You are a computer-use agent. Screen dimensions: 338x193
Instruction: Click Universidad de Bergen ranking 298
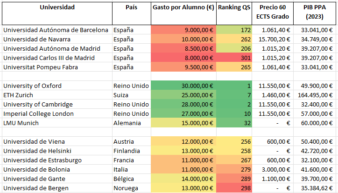pyautogui.click(x=234, y=188)
